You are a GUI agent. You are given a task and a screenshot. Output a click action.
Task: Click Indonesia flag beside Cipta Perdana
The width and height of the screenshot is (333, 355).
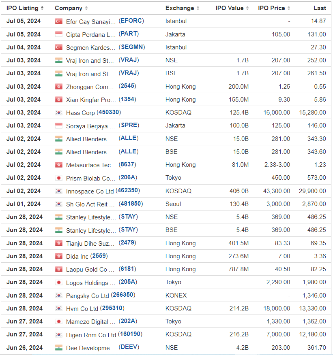[59, 34]
